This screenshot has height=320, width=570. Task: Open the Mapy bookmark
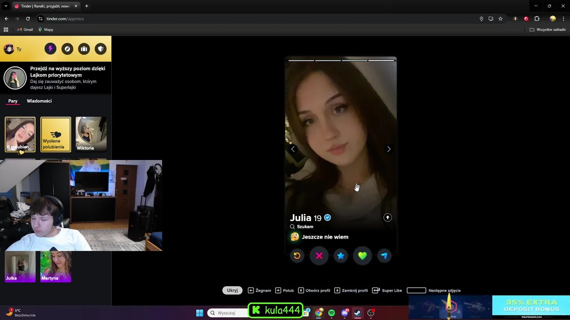point(45,30)
